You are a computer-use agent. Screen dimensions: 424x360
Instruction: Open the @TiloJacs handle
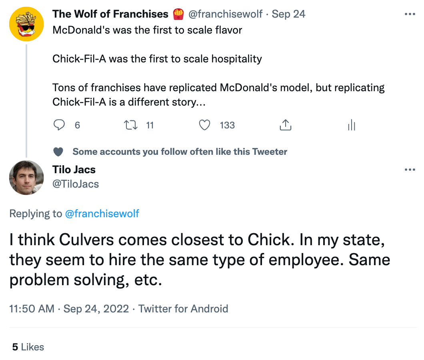[76, 184]
